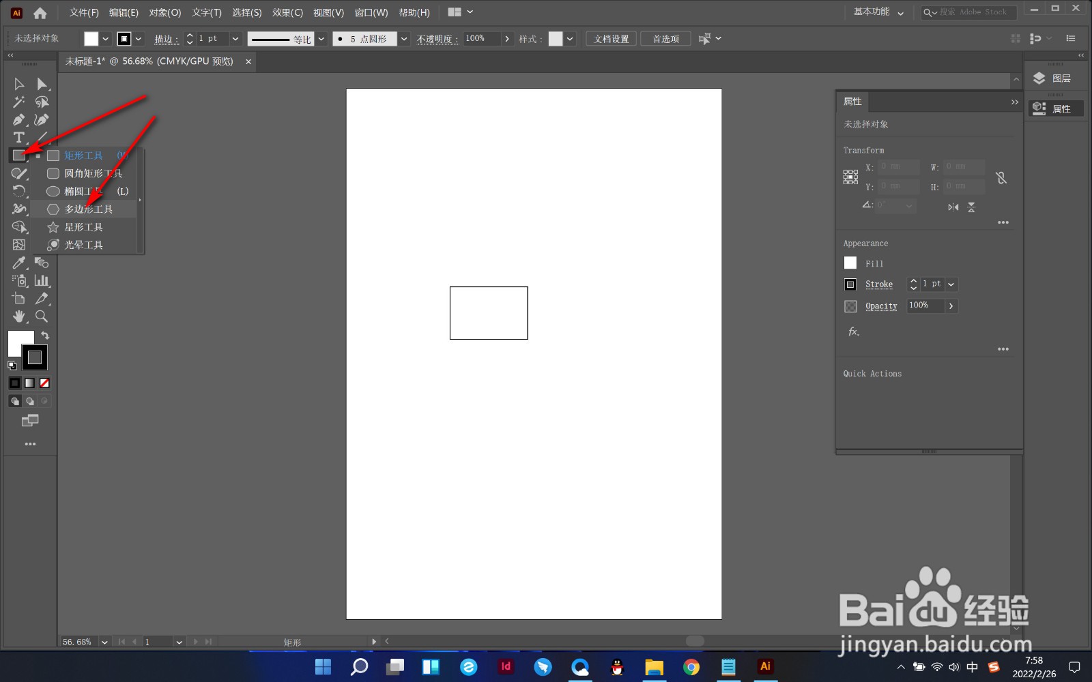Open the 文件(F) menu
This screenshot has width=1092, height=682.
tap(84, 12)
